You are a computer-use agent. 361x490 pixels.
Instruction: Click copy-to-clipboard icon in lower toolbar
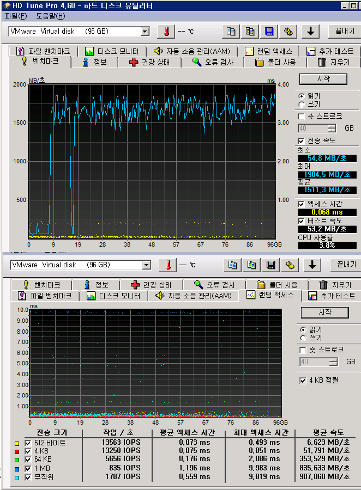[232, 265]
